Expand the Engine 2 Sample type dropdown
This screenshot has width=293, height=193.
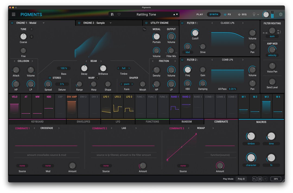(x=111, y=23)
